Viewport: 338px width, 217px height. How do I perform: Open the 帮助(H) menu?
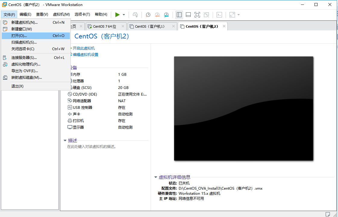[x=101, y=14]
